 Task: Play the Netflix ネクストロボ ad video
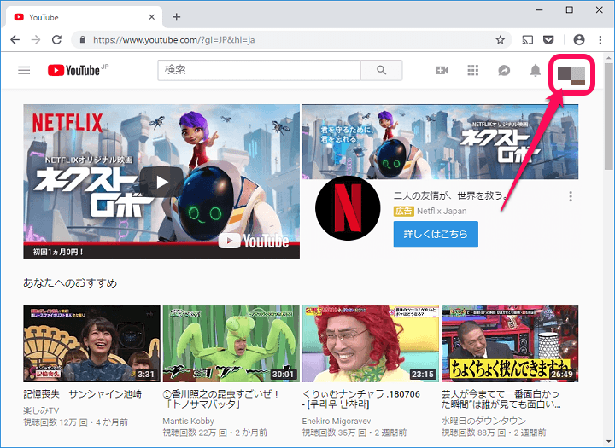click(x=161, y=182)
